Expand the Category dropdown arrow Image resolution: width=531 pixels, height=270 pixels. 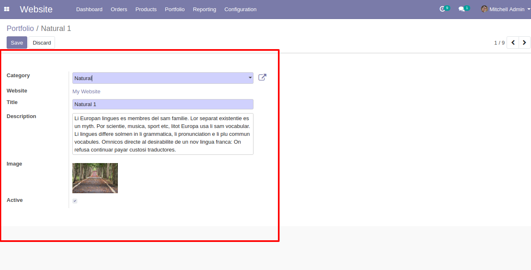pos(250,78)
